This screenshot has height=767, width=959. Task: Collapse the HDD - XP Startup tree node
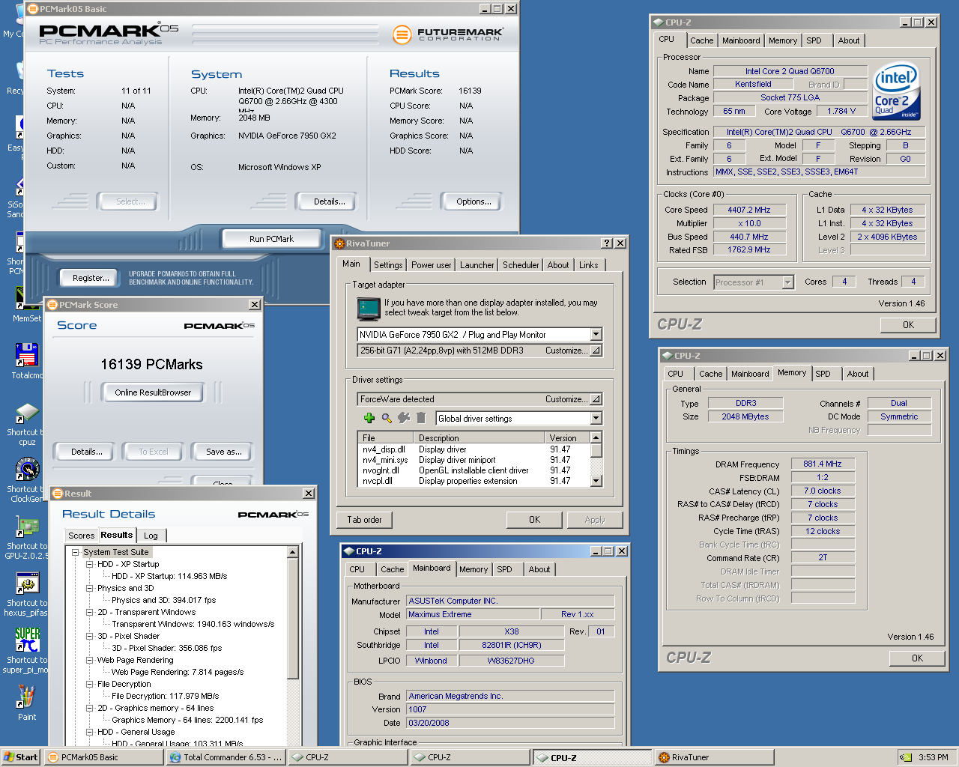89,564
